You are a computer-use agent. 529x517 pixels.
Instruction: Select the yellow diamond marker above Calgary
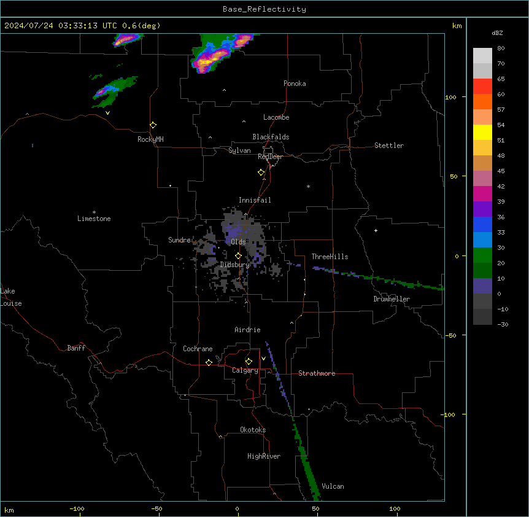pos(249,362)
